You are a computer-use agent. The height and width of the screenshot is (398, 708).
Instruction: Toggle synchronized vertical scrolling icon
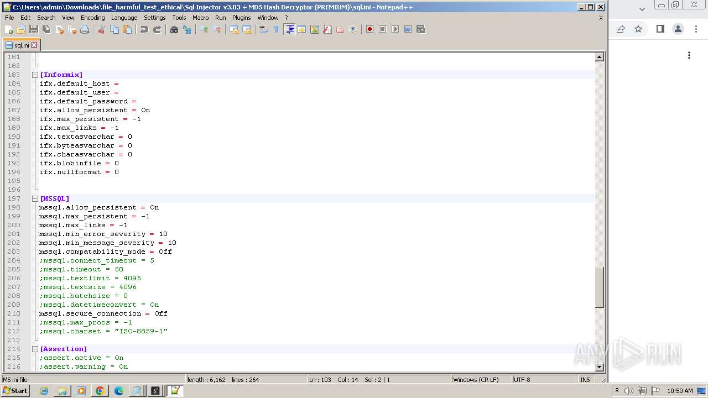tap(234, 29)
